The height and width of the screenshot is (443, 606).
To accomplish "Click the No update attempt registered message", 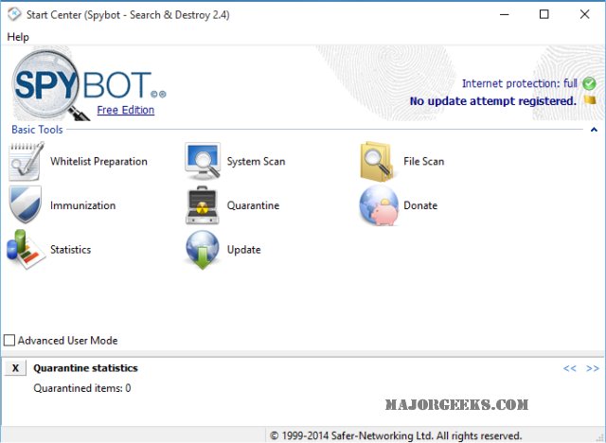I will (x=492, y=100).
